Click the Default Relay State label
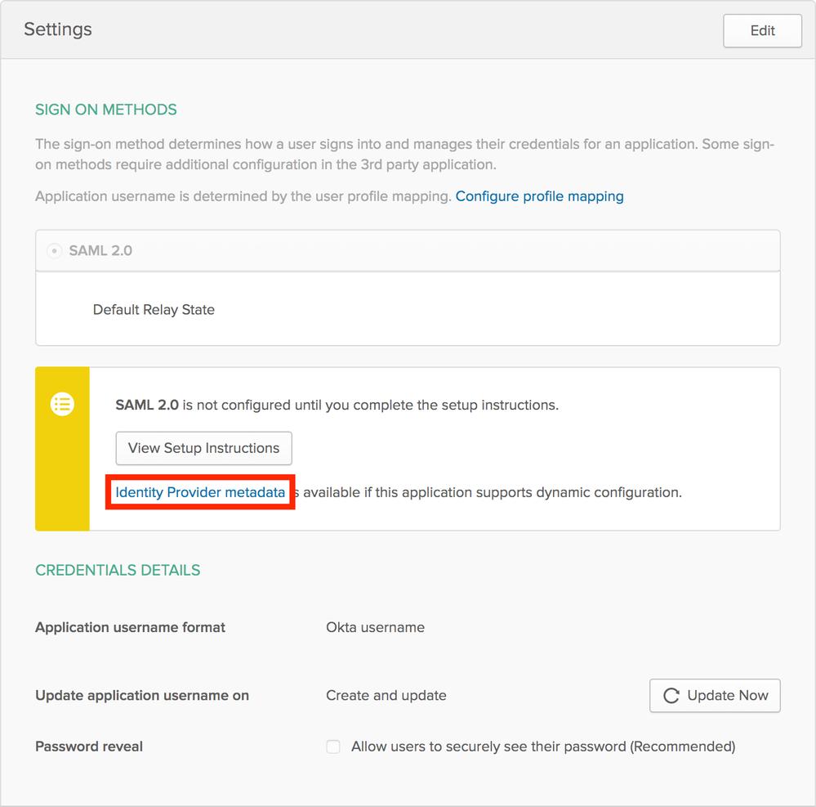Viewport: 816px width, 807px height. click(x=154, y=309)
